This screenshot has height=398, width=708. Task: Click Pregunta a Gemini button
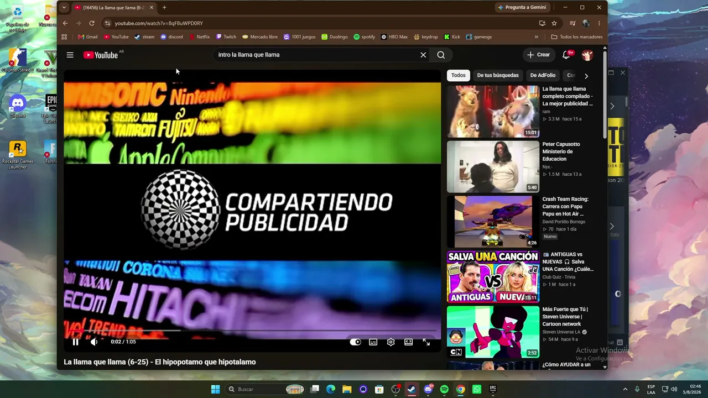click(x=523, y=8)
